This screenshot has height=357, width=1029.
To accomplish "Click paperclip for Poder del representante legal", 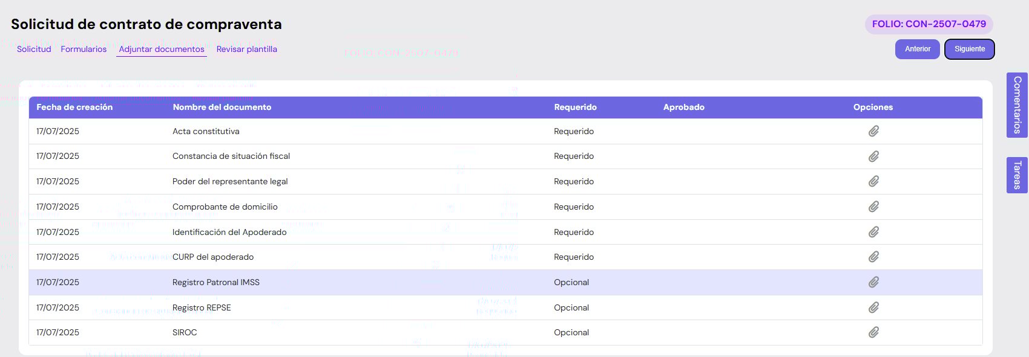I will (873, 181).
